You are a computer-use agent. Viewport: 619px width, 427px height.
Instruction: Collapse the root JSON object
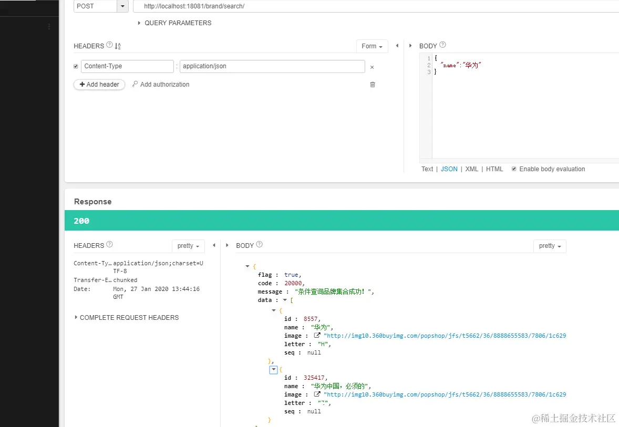click(x=247, y=266)
